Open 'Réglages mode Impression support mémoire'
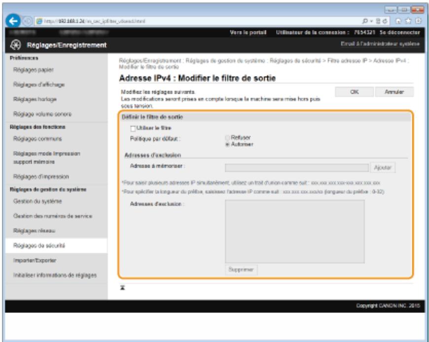 tap(47, 158)
